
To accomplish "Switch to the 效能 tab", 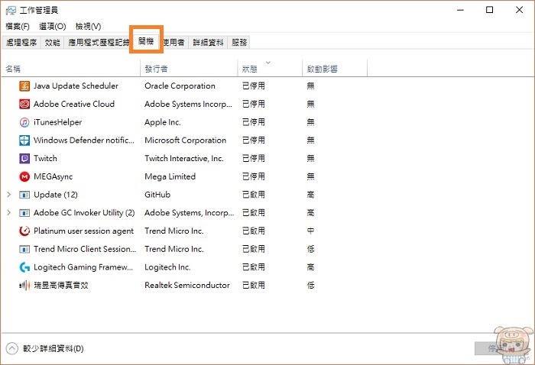I will pyautogui.click(x=52, y=42).
